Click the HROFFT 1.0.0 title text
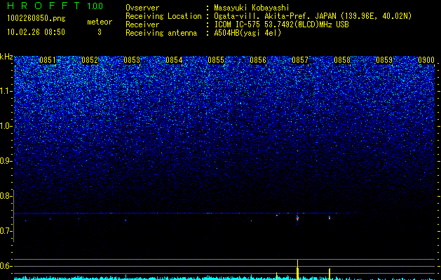The height and width of the screenshot is (280, 441). click(x=55, y=6)
